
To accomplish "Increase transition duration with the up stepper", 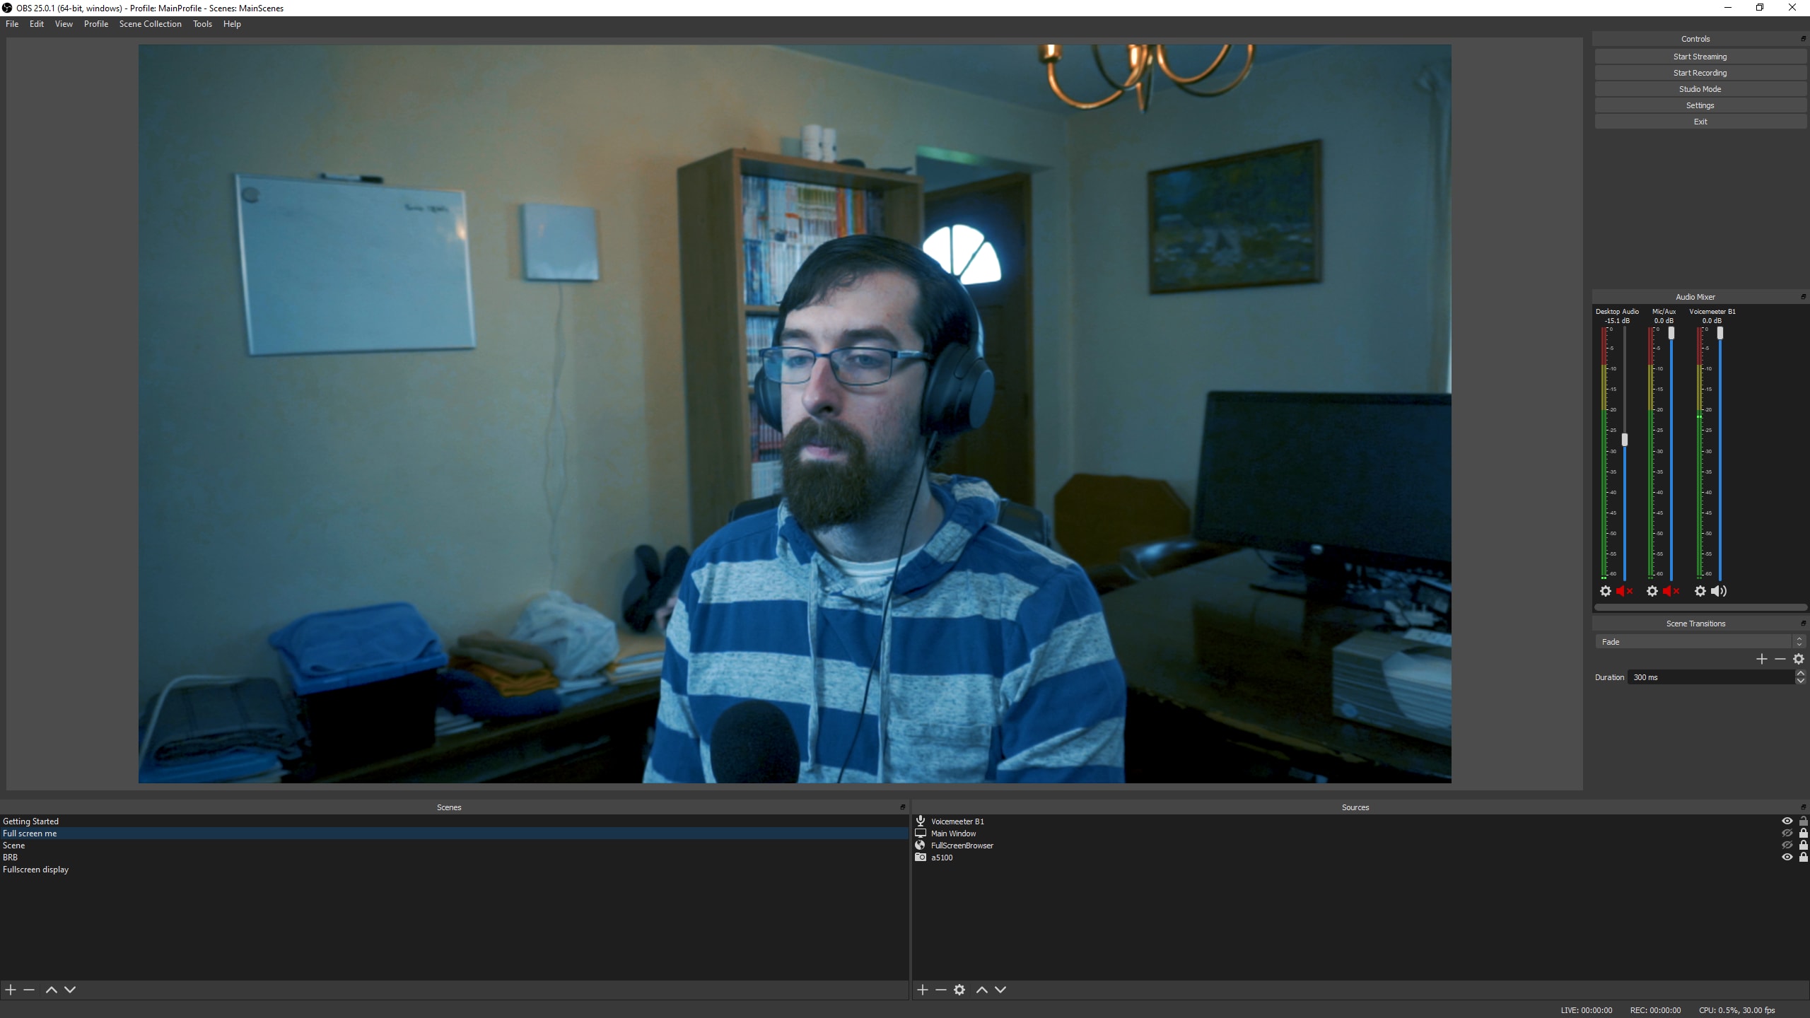I will pyautogui.click(x=1800, y=672).
